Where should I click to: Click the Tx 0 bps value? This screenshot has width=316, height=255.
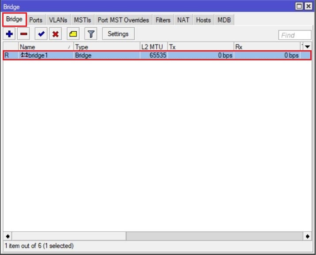pos(225,55)
